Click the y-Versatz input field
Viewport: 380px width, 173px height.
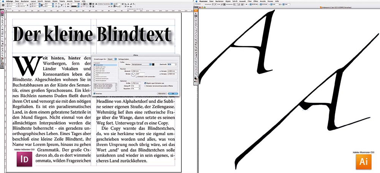(x=172, y=74)
